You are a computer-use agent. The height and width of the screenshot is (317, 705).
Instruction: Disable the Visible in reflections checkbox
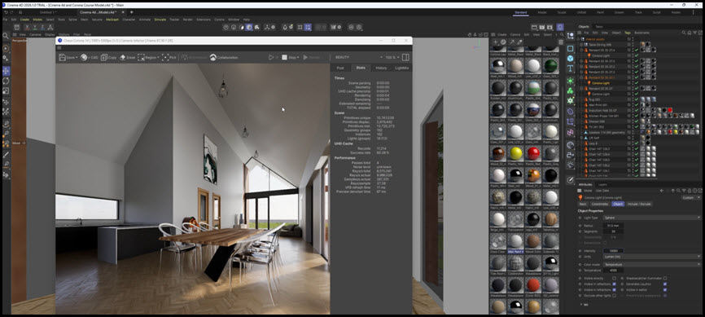point(614,284)
